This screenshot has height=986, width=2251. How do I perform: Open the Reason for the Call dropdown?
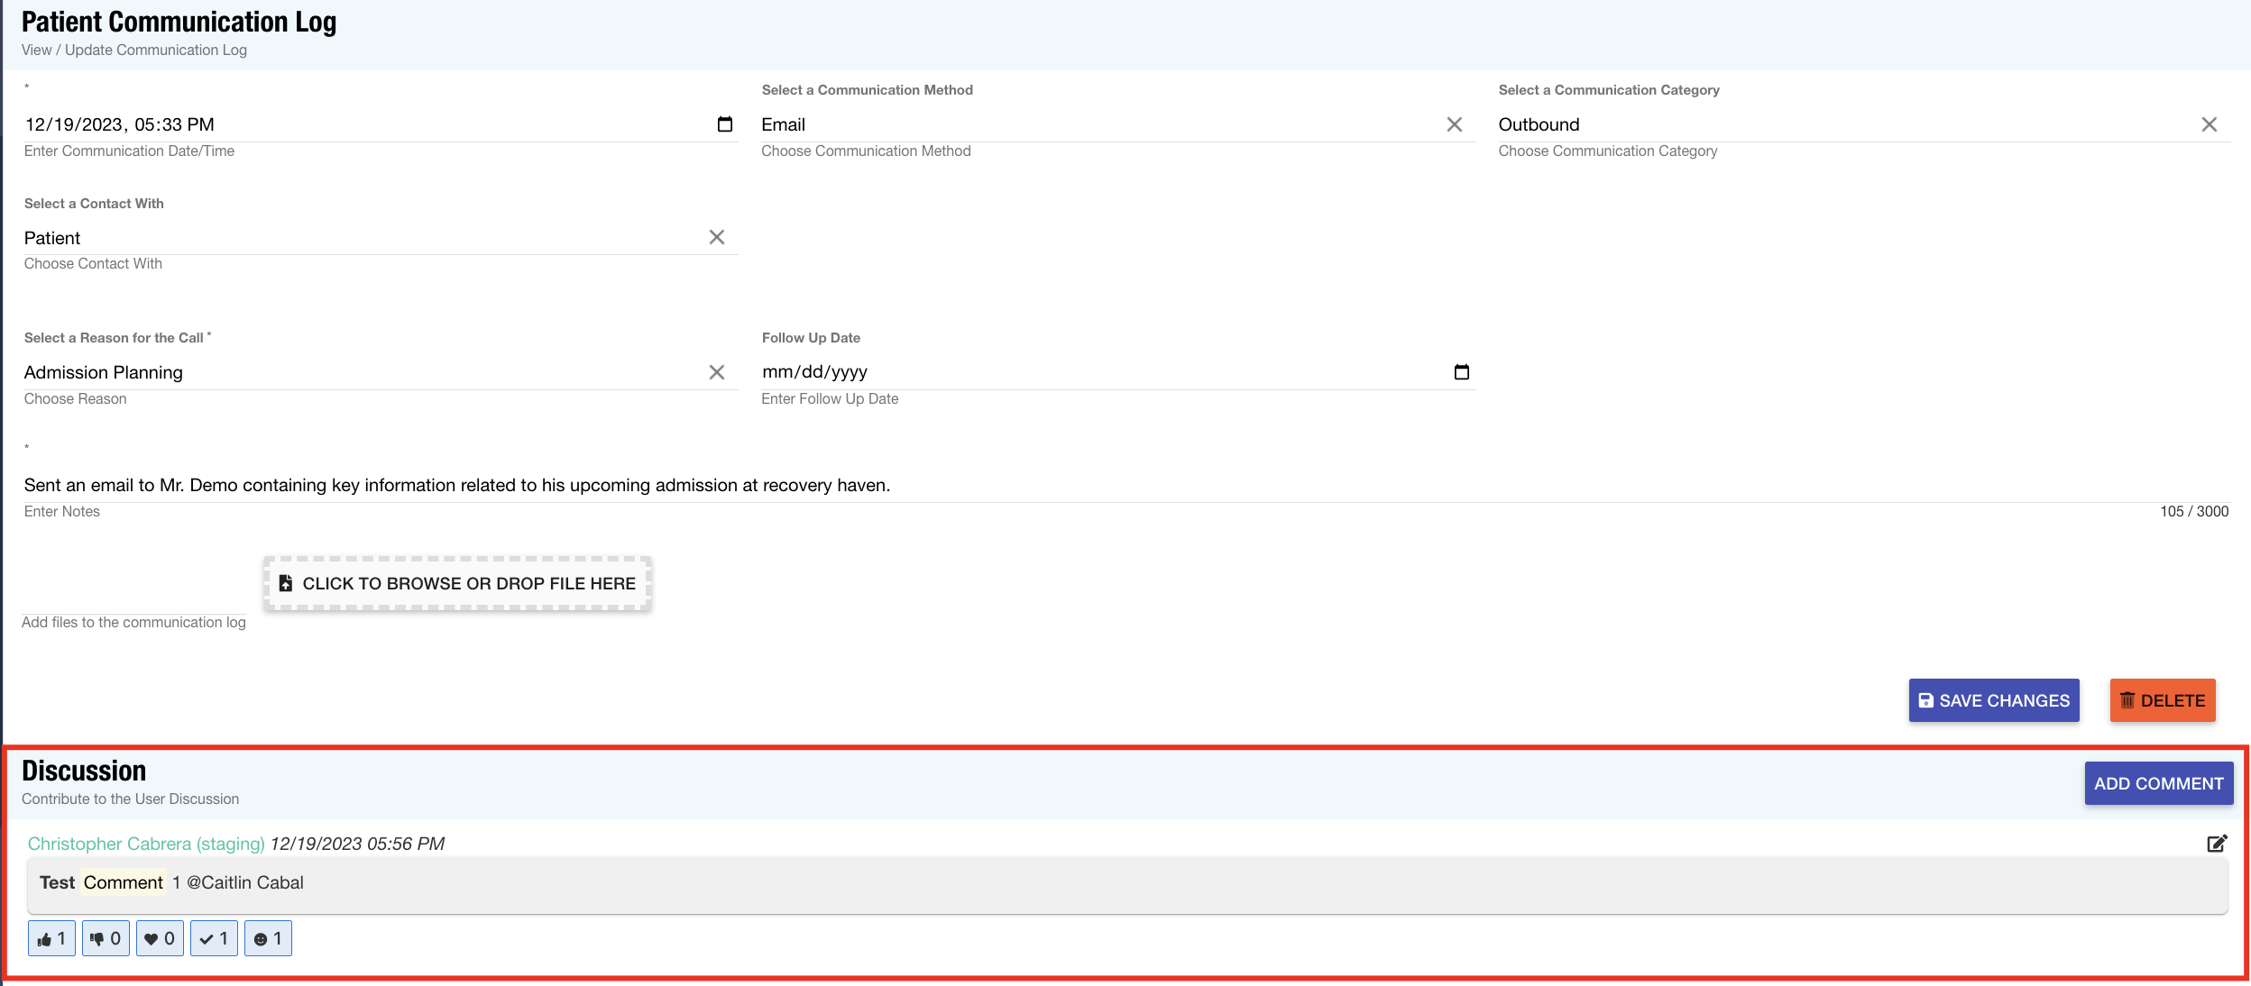[x=361, y=372]
